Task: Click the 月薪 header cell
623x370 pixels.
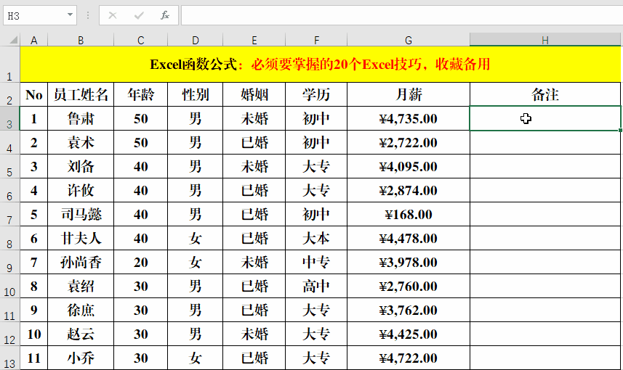Action: [409, 94]
